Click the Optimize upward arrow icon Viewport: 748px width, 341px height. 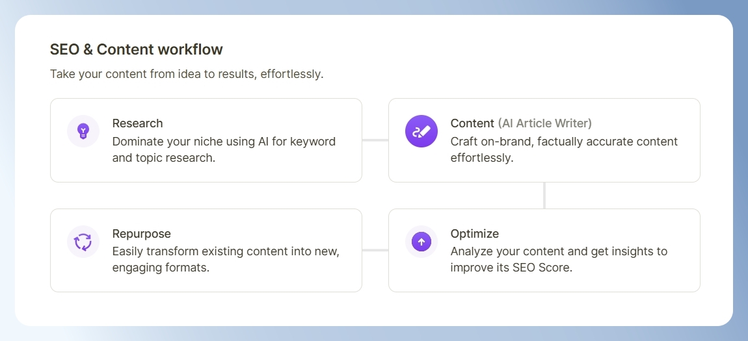(x=421, y=242)
